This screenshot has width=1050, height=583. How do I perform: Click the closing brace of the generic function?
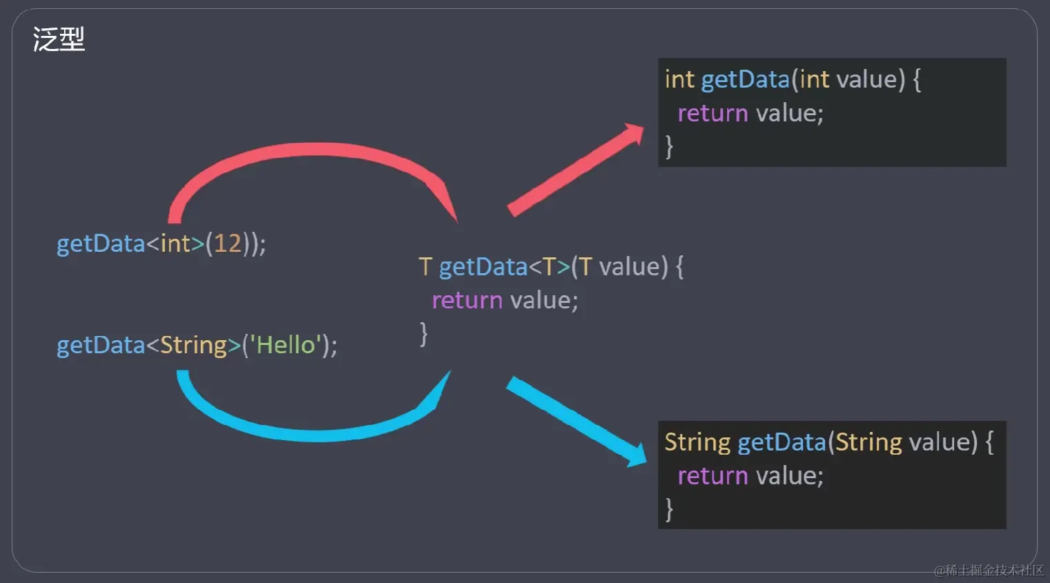click(x=423, y=334)
